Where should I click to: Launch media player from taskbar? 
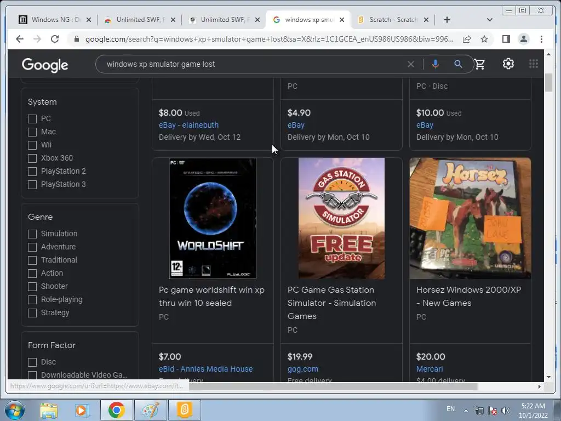(x=81, y=410)
